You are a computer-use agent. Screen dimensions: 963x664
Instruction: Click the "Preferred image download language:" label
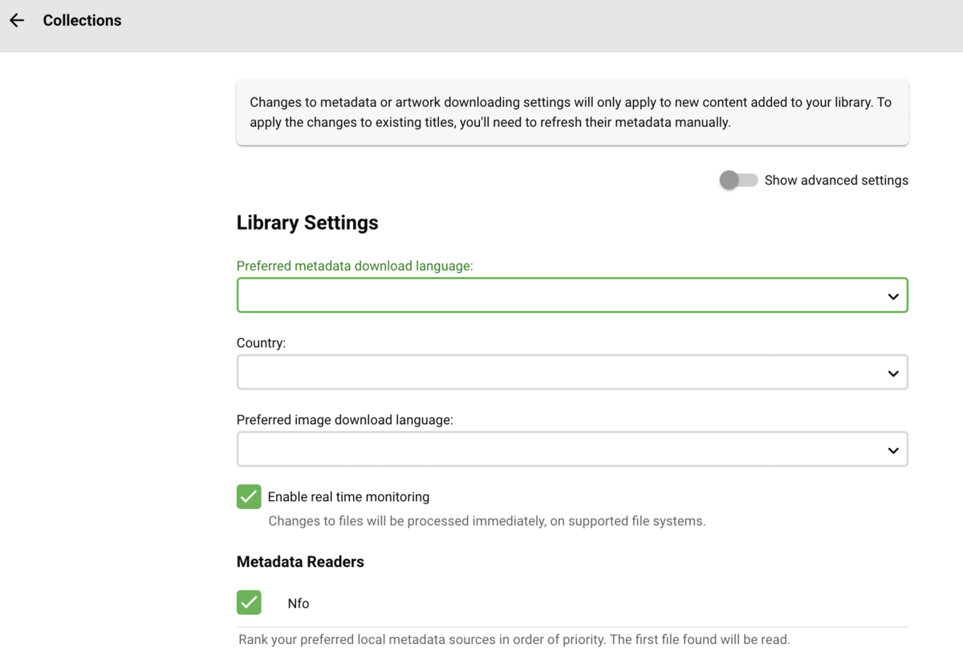coord(344,420)
